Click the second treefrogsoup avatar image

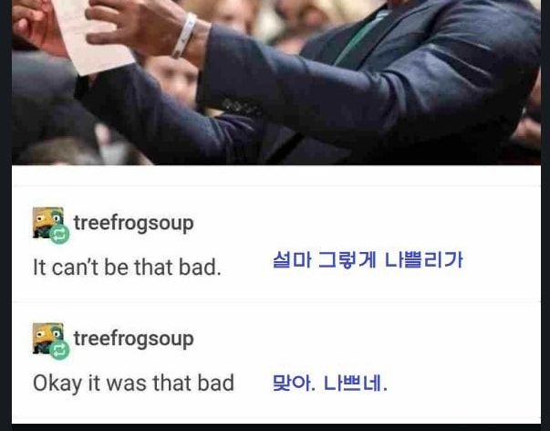pyautogui.click(x=48, y=338)
